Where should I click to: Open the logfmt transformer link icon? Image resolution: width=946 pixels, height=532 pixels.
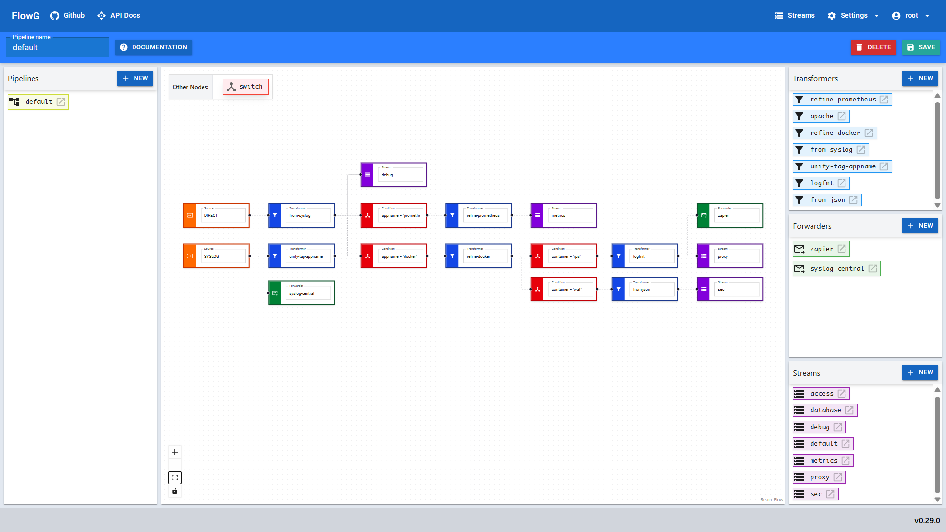click(842, 183)
